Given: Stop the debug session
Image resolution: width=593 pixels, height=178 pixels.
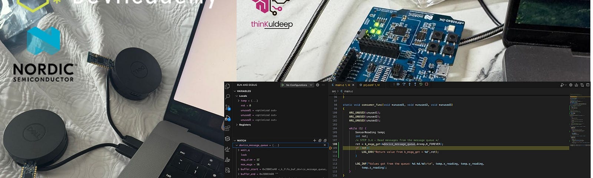Looking at the screenshot, I should pyautogui.click(x=426, y=85).
